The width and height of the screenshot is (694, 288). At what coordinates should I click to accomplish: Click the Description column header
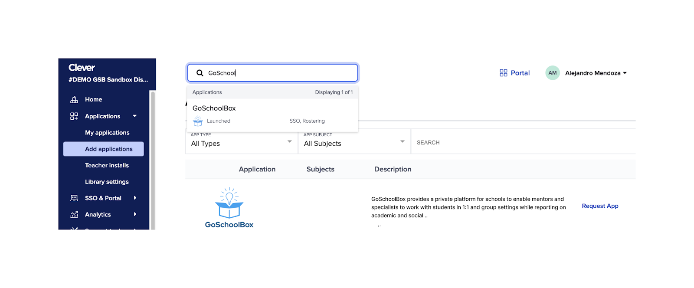pos(393,170)
